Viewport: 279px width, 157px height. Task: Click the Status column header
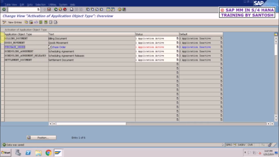pyautogui.click(x=157, y=34)
